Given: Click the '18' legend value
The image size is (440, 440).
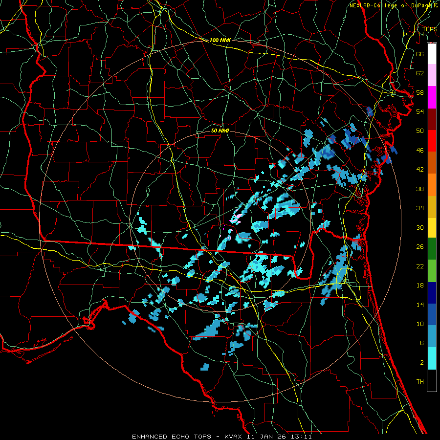Looking at the screenshot, I should tap(420, 286).
